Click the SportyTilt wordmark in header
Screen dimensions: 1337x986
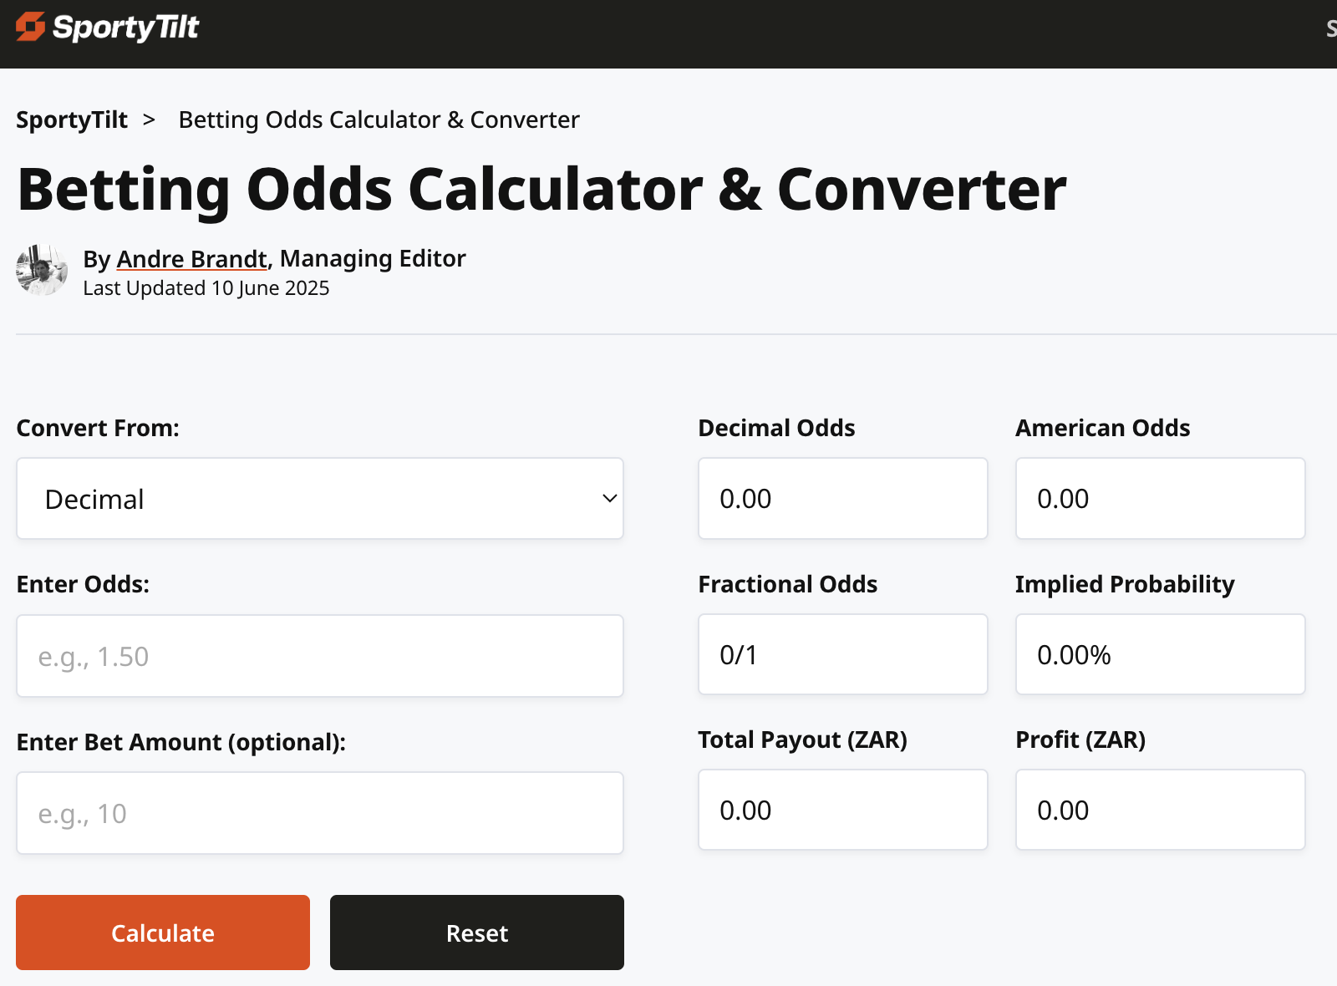[x=125, y=28]
